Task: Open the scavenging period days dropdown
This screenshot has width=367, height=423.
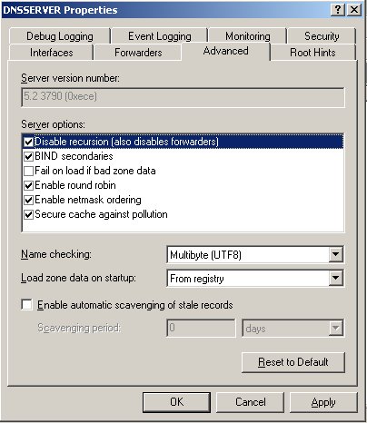Action: click(335, 328)
